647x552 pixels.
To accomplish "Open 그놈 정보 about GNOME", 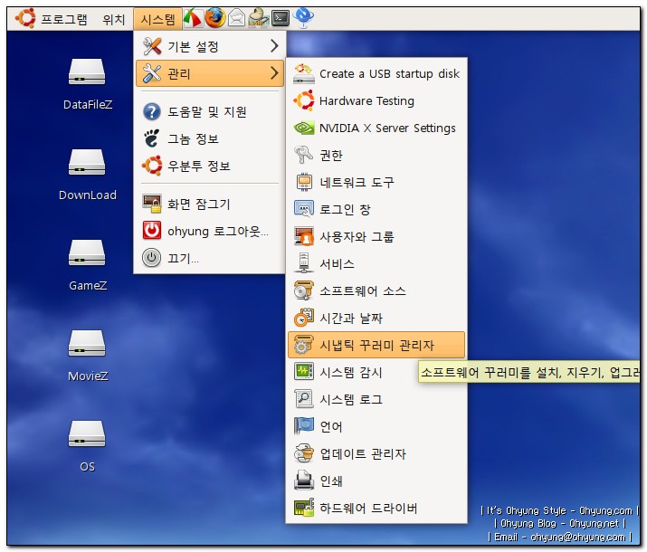I will (210, 139).
